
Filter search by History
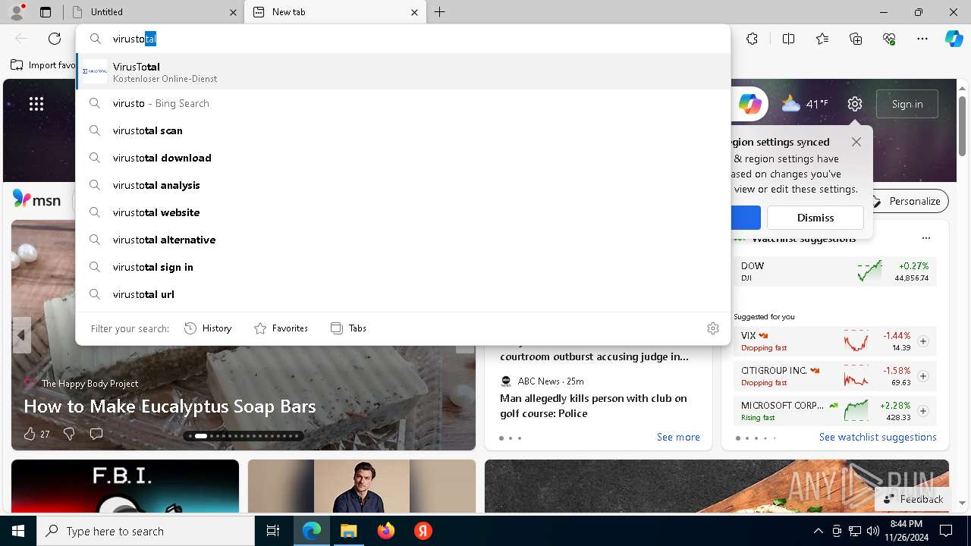coord(208,328)
